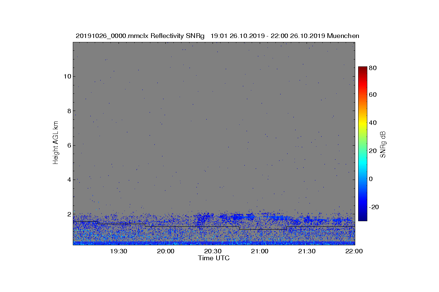Click the 'Time UTC' axis label
439x292 pixels.
[x=214, y=258]
